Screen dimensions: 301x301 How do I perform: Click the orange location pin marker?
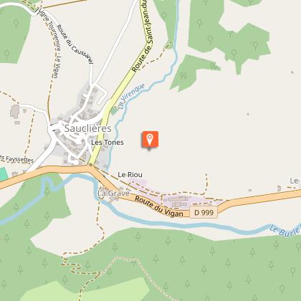tap(150, 140)
